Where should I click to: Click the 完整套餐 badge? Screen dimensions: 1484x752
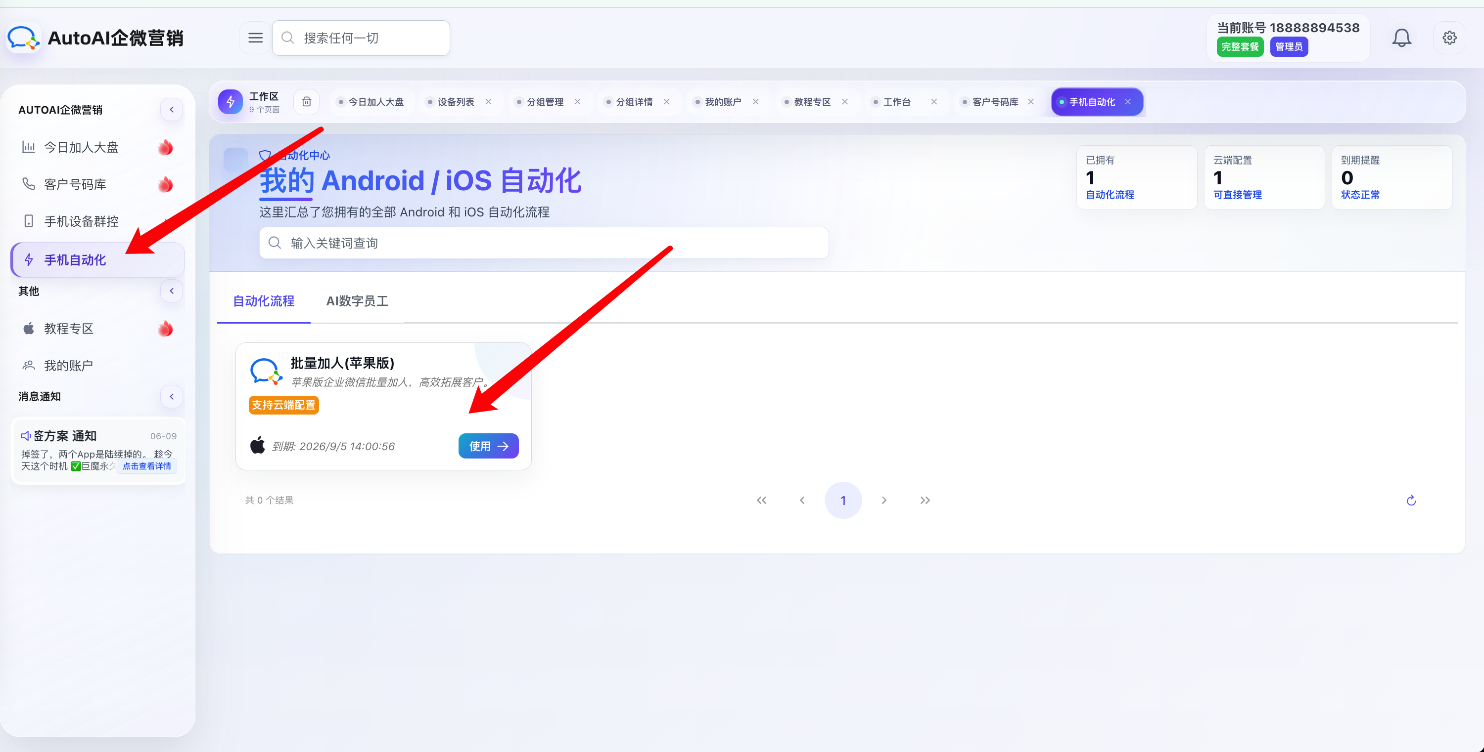click(1240, 46)
